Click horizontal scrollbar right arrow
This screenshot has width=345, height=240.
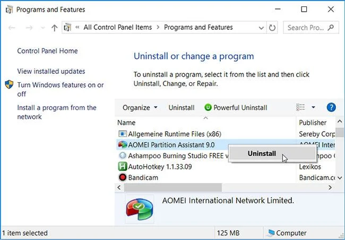pos(330,187)
